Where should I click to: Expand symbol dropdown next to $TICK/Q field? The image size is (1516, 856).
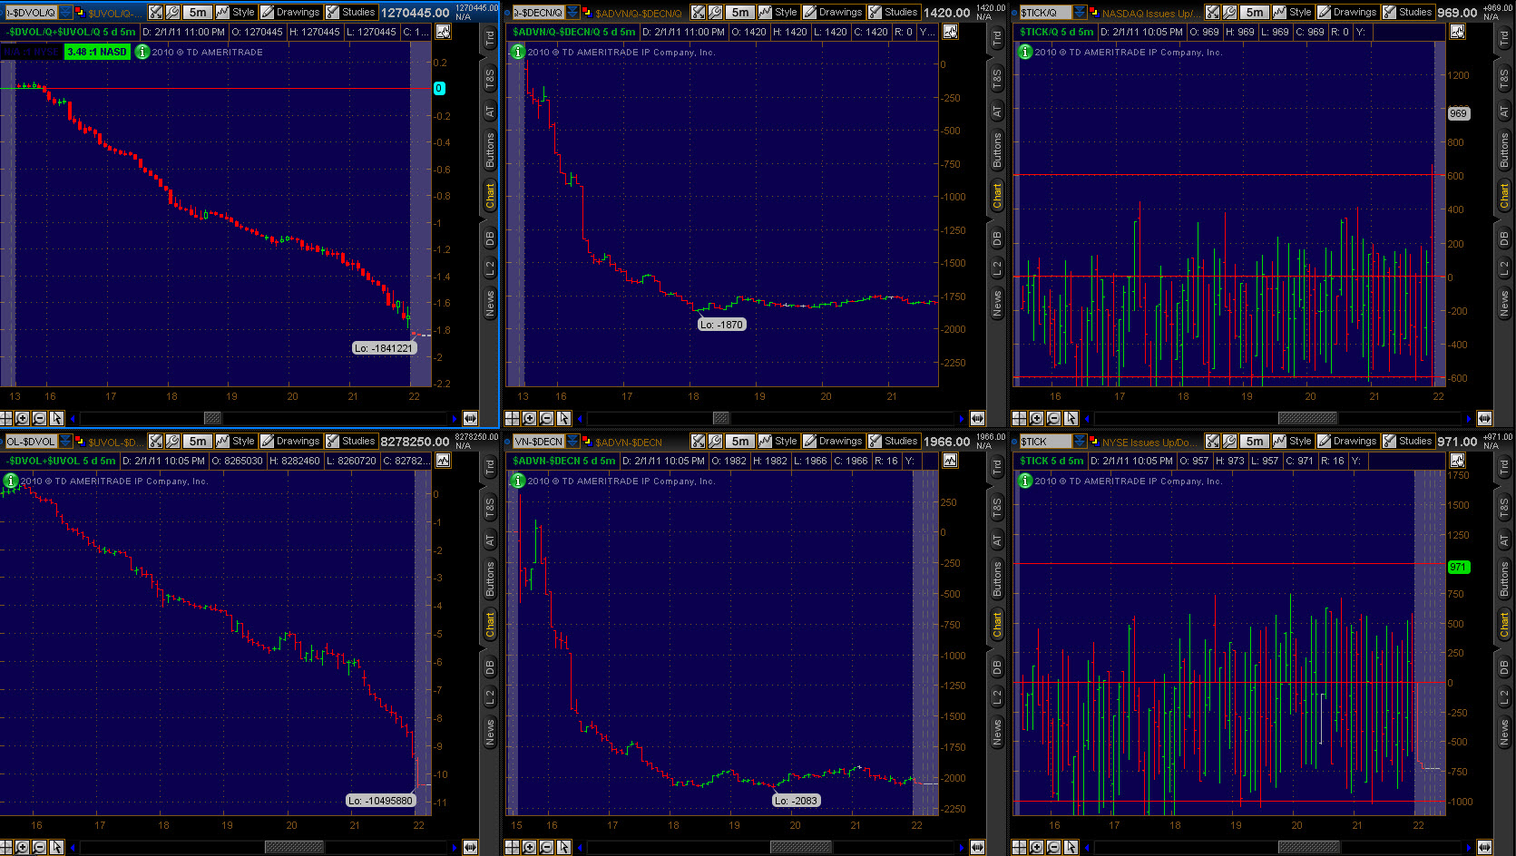click(1080, 12)
